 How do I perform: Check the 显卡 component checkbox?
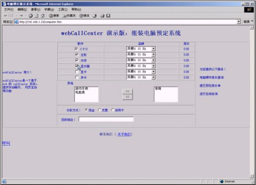click(76, 72)
